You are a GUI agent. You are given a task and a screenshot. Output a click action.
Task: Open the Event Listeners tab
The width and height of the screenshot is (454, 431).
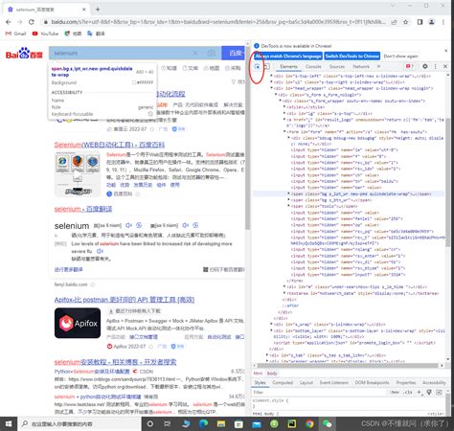(334, 382)
